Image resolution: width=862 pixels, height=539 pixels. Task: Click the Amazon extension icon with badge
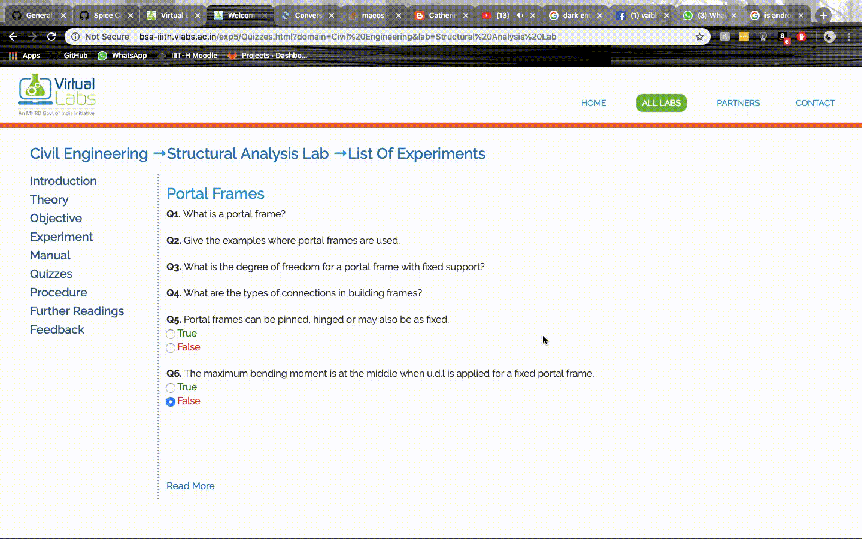tap(782, 37)
